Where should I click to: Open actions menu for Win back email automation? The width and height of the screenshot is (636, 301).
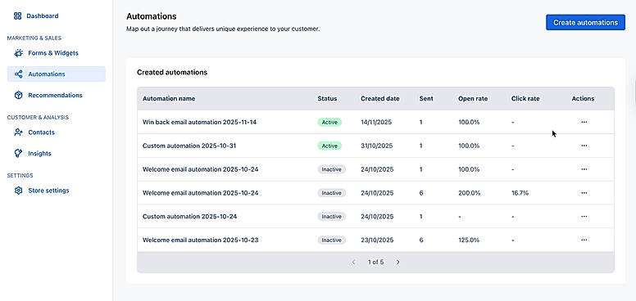click(x=584, y=122)
